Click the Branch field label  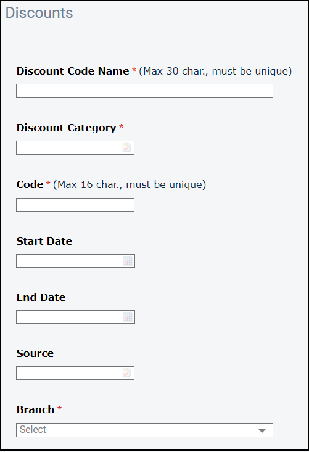35,409
